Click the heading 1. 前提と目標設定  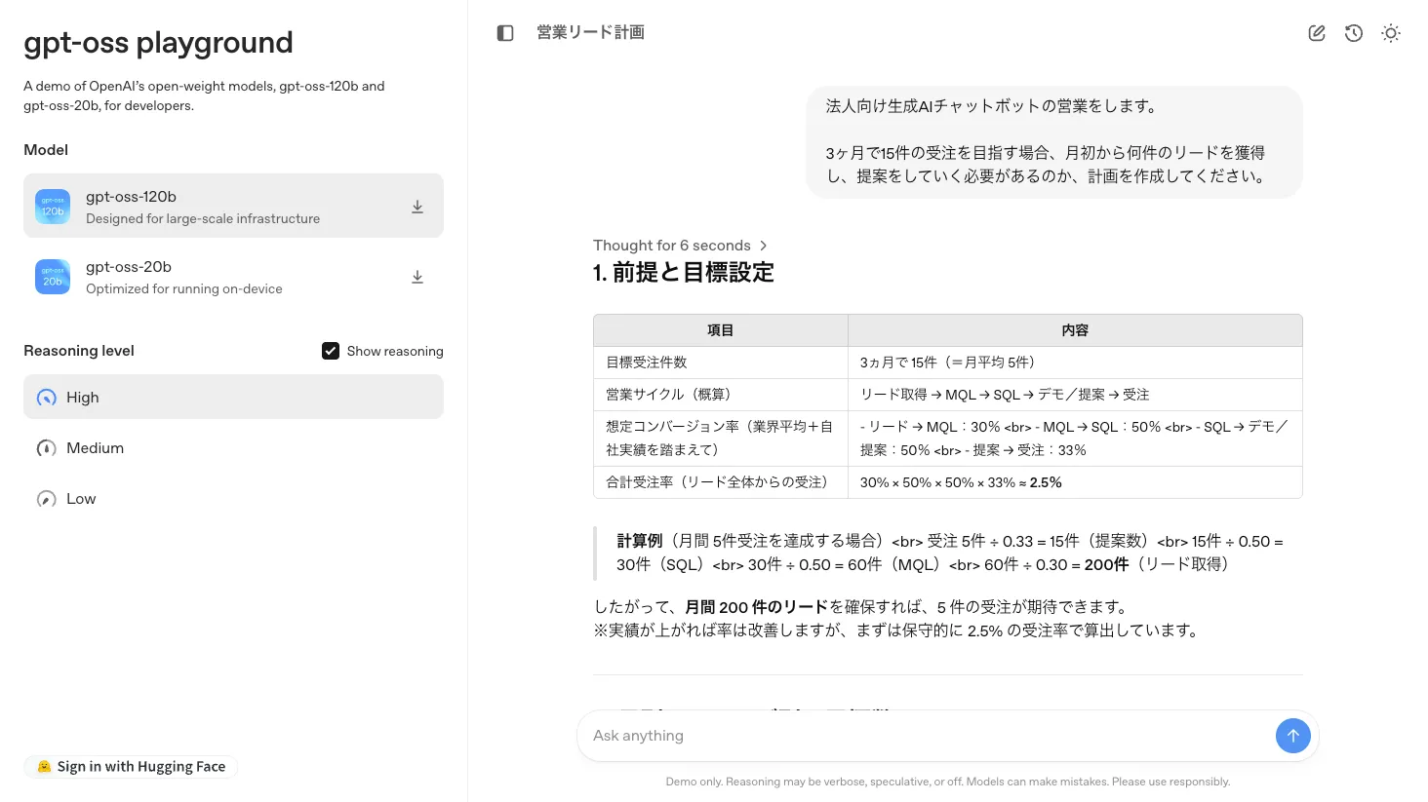(683, 273)
